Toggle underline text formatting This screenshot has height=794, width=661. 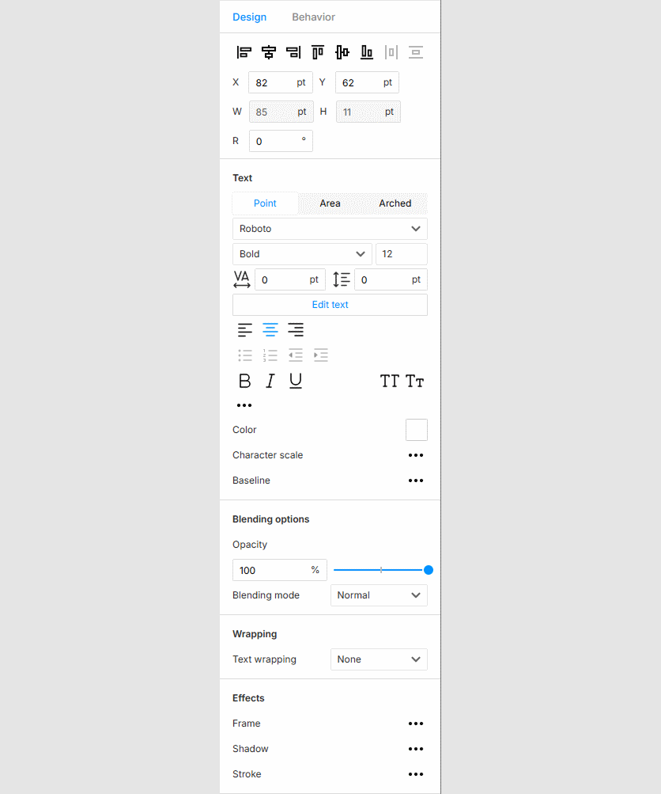tap(295, 381)
